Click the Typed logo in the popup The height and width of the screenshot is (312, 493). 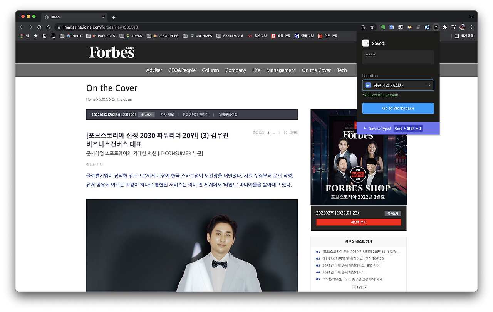pos(366,43)
